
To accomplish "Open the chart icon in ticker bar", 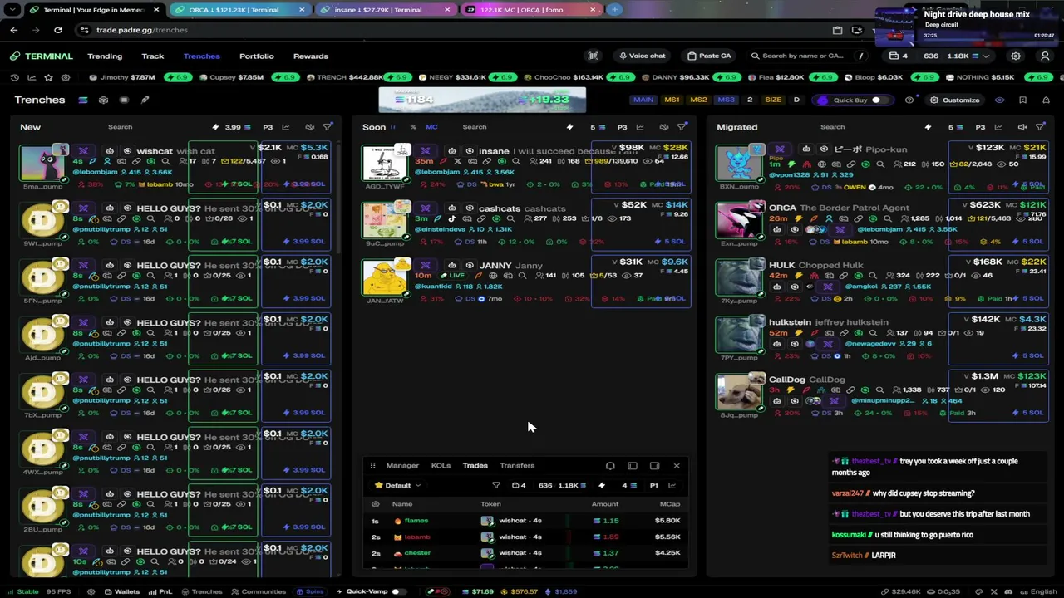I will click(x=32, y=77).
